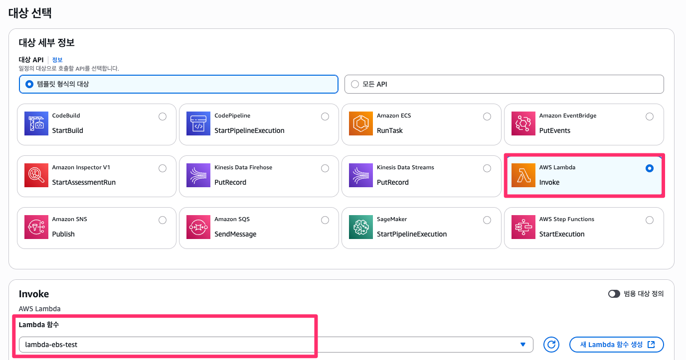Click the Amazon SNS service icon
This screenshot has height=360, width=686.
pyautogui.click(x=36, y=227)
